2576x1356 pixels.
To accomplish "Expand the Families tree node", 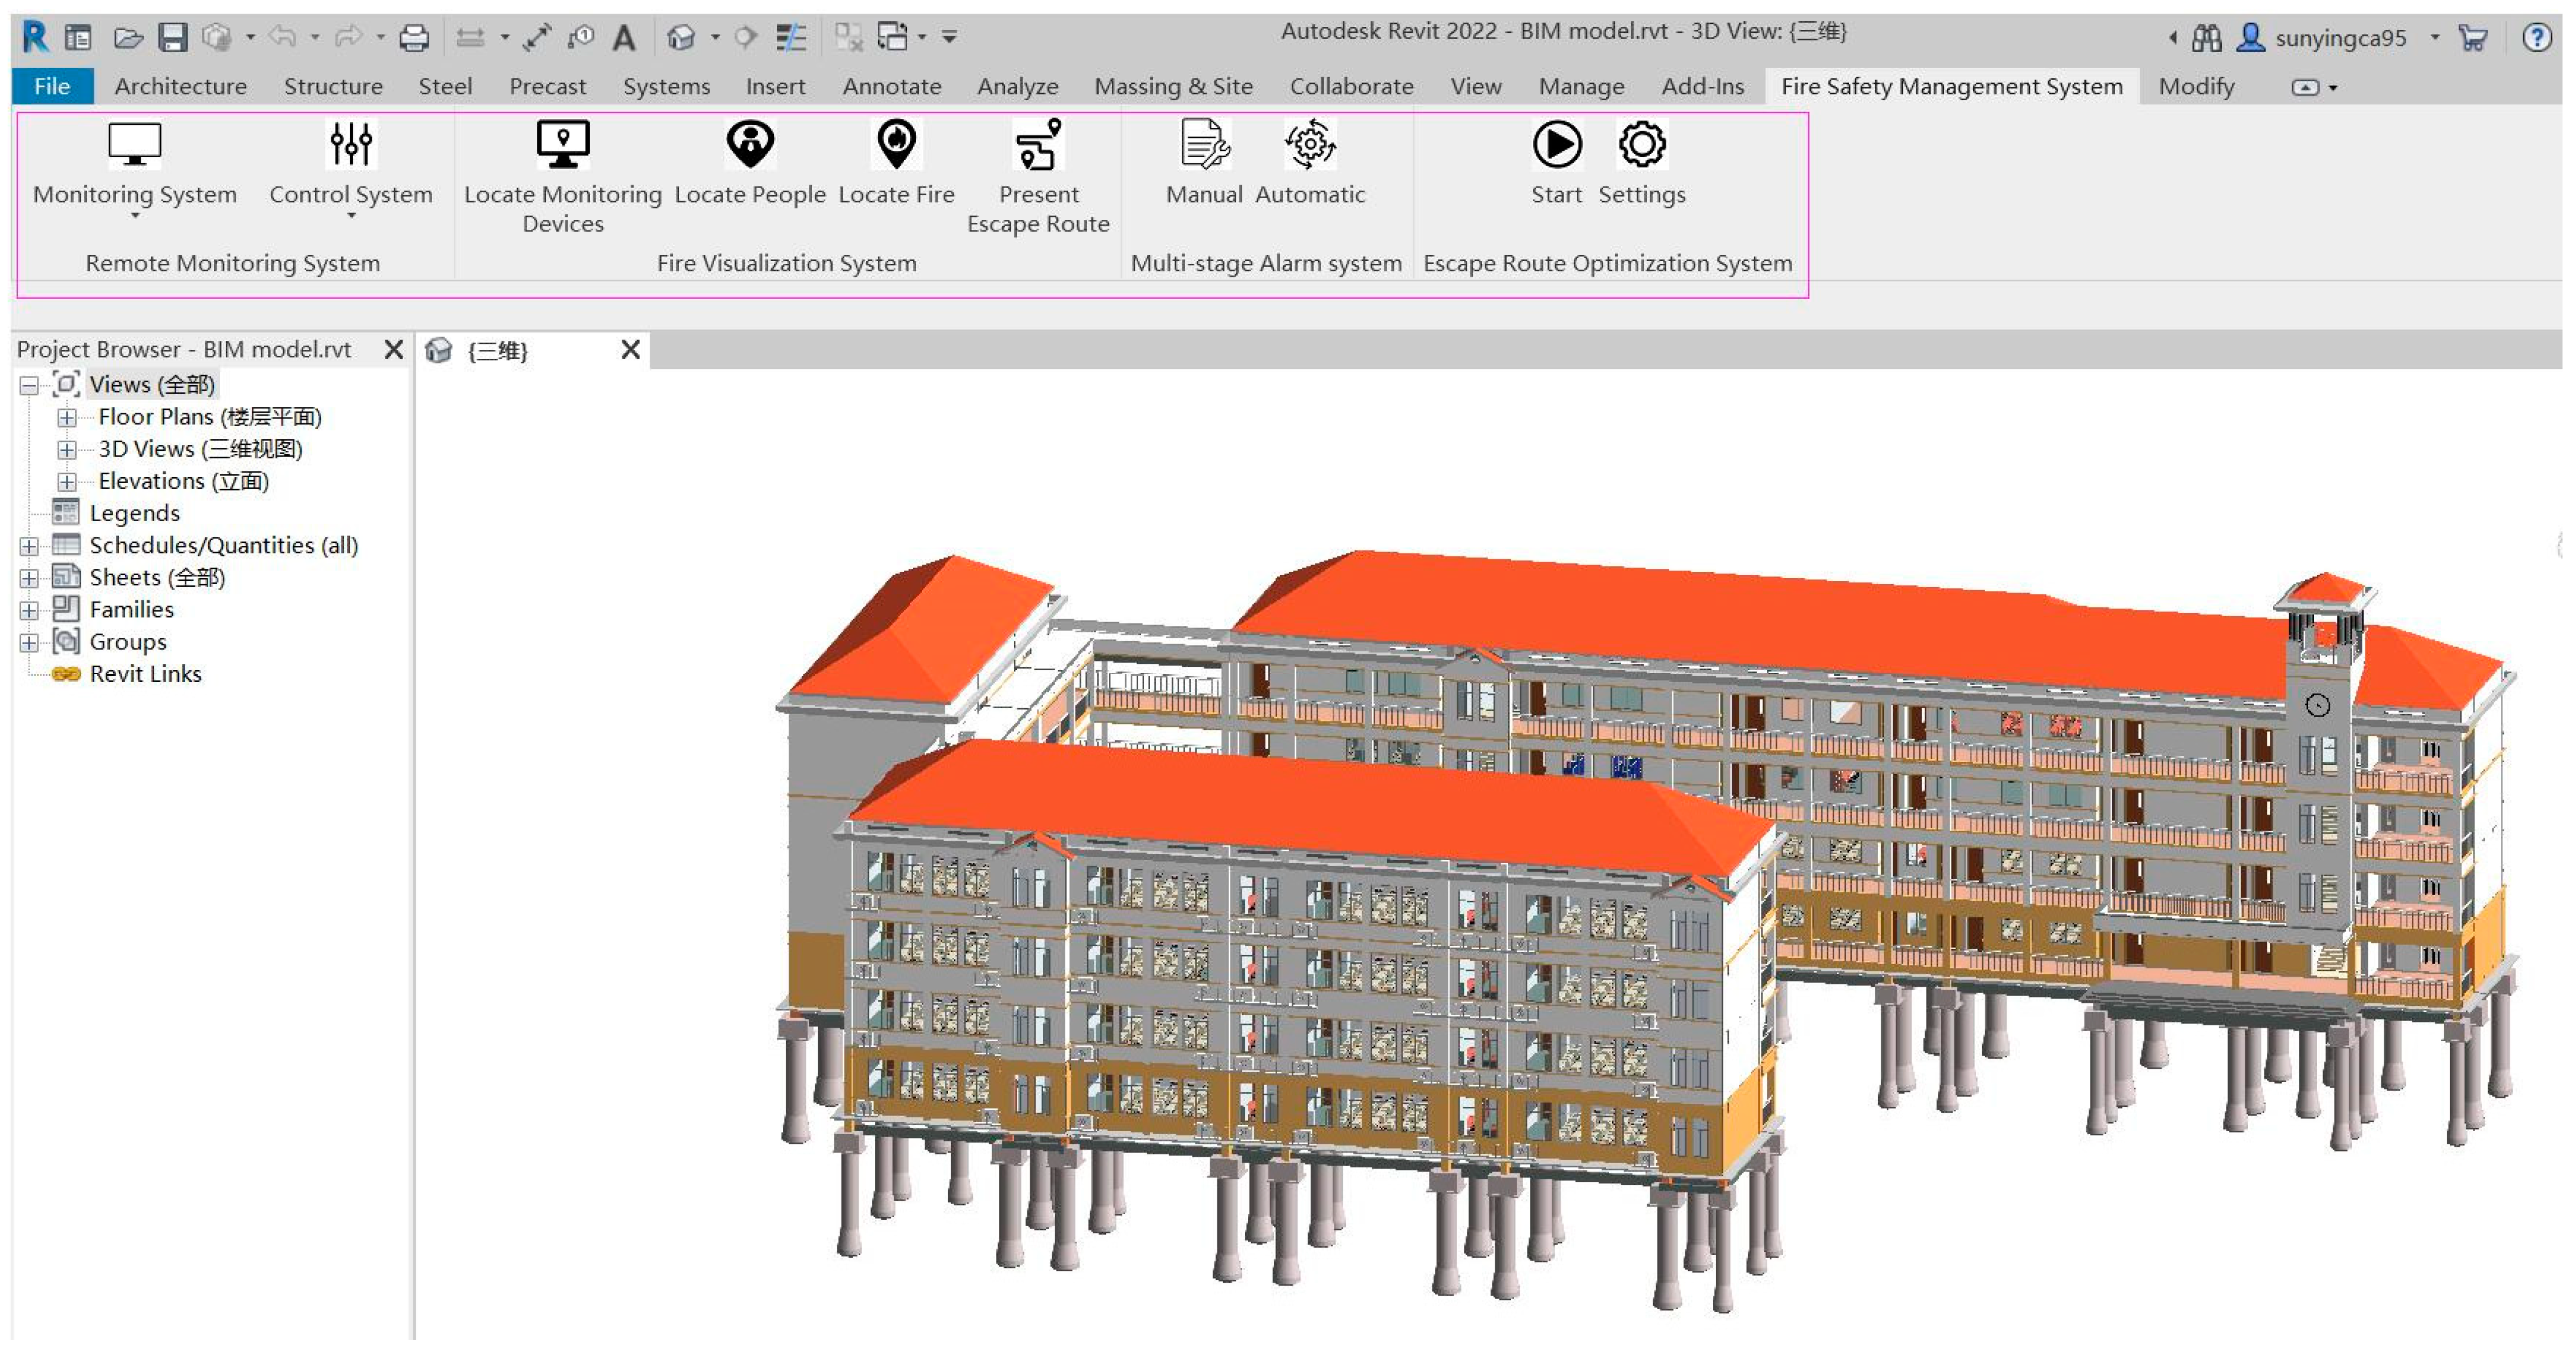I will (x=29, y=610).
